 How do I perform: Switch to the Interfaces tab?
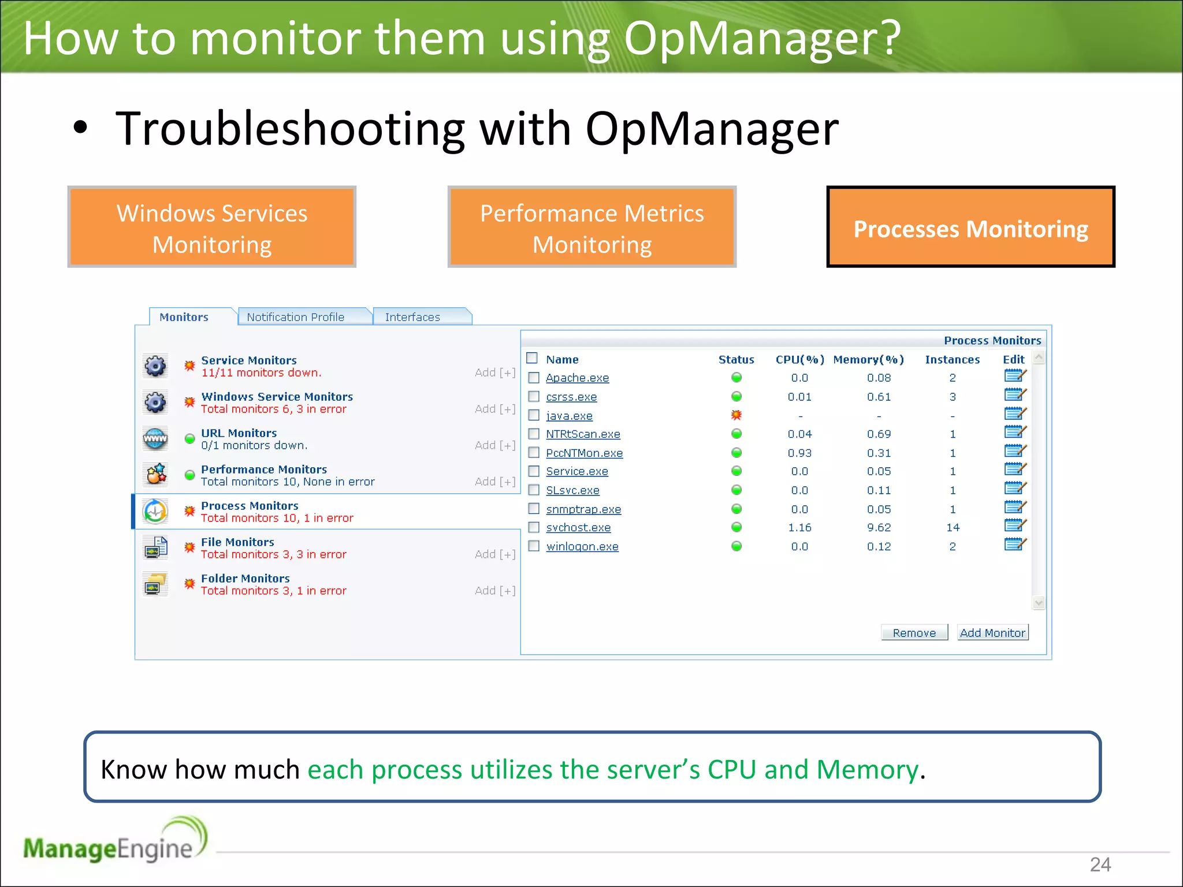pyautogui.click(x=422, y=316)
